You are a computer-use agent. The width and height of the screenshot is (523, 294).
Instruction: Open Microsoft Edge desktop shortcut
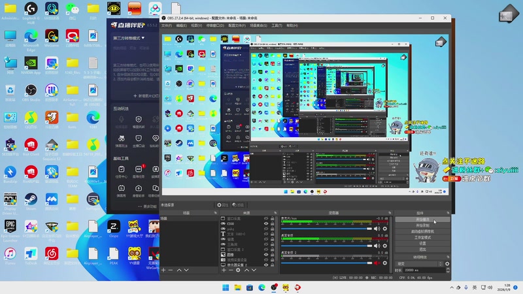[x=31, y=40]
